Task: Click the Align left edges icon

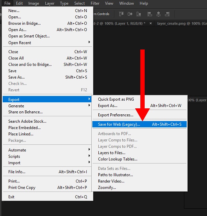Action: click(x=150, y=14)
